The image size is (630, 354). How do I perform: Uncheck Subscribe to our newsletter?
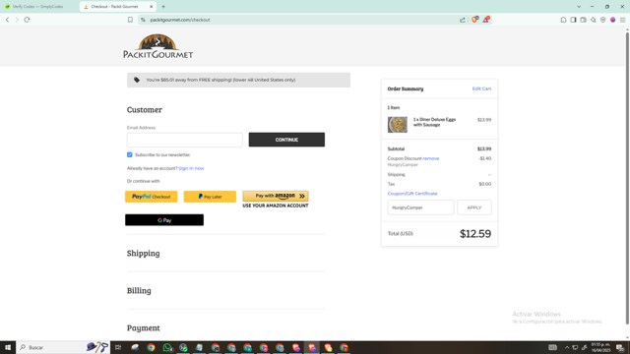(129, 154)
